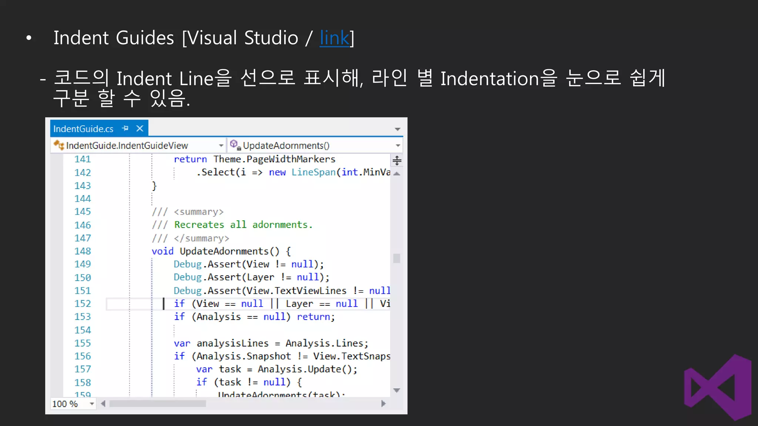
Task: Click the vertical scrollbar up arrow
Action: pyautogui.click(x=397, y=173)
